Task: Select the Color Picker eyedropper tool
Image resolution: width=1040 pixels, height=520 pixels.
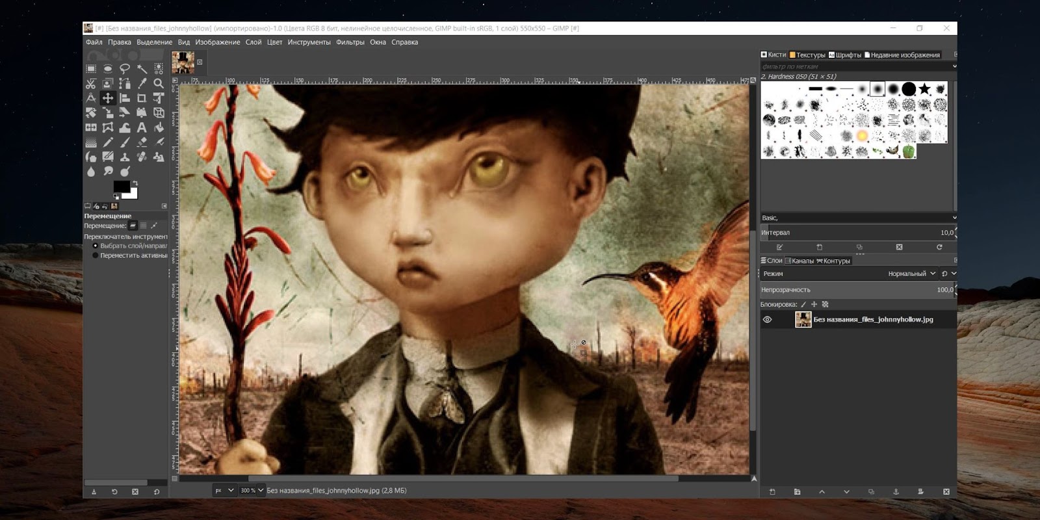Action: [142, 83]
